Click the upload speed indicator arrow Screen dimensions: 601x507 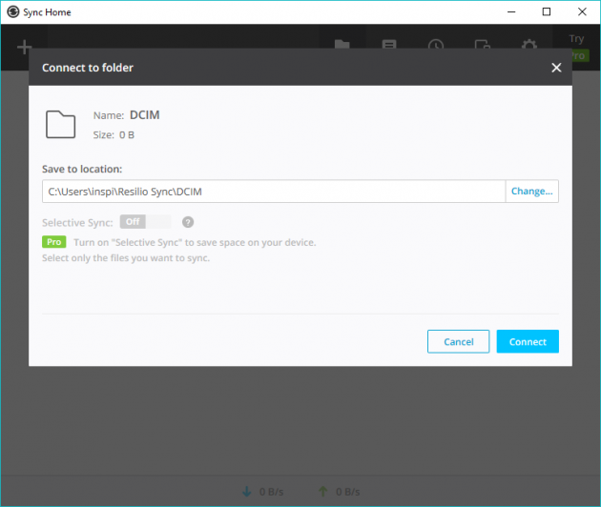tap(323, 492)
